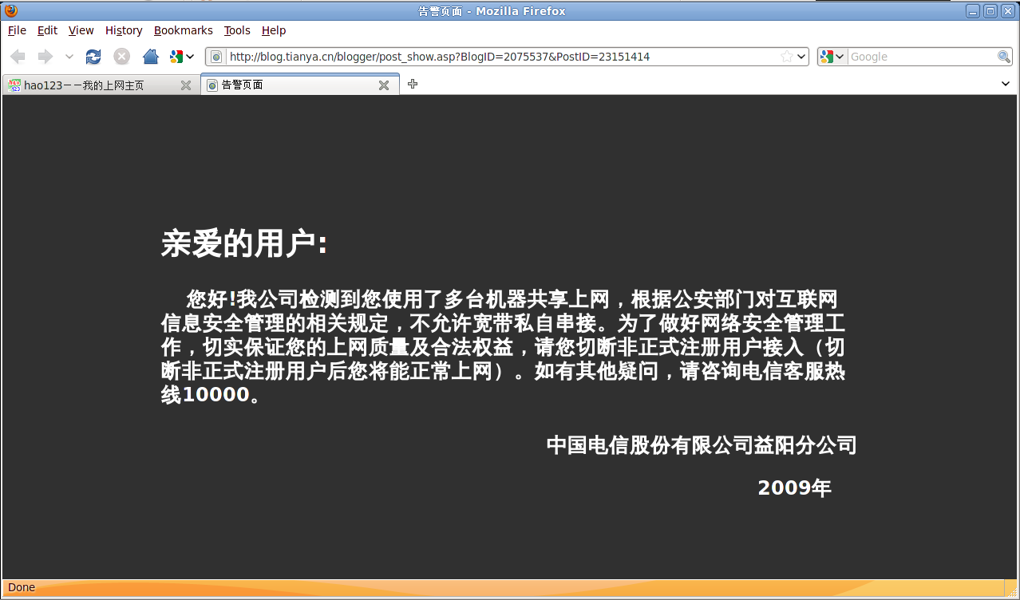Open the Home page

coord(150,57)
